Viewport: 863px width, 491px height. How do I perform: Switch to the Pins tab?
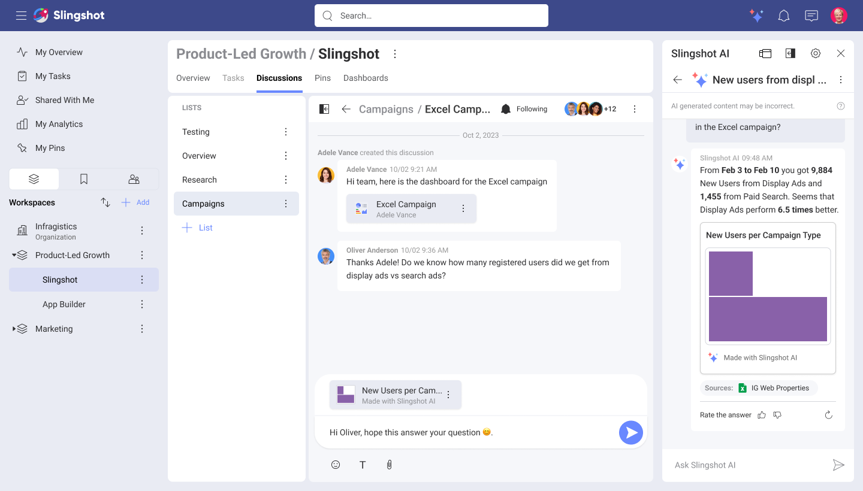322,78
